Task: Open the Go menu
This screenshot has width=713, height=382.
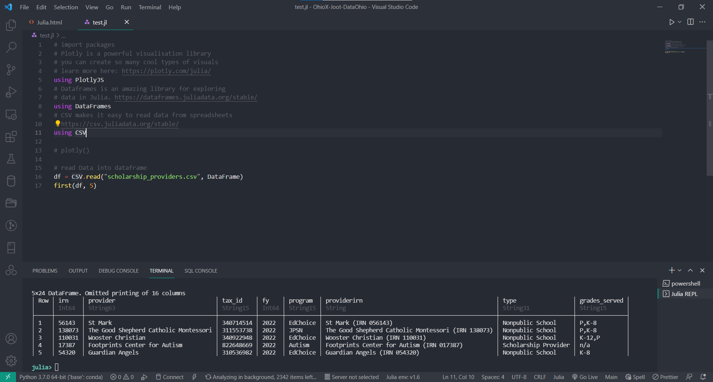Action: pos(110,7)
